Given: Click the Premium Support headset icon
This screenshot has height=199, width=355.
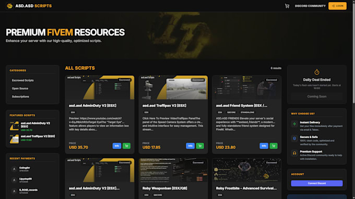Looking at the screenshot, I should (294, 153).
